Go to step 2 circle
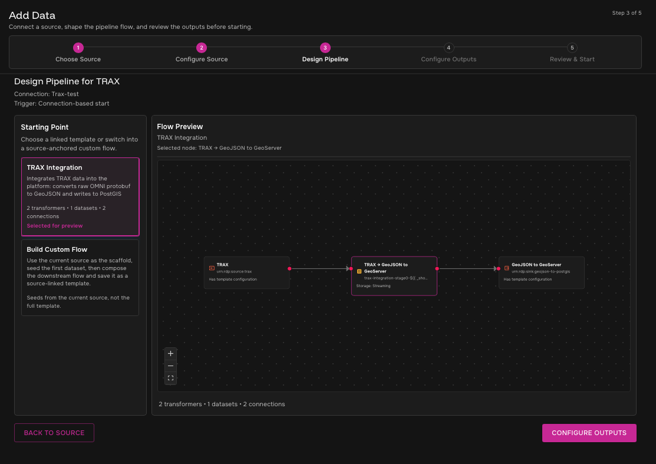Image resolution: width=656 pixels, height=464 pixels. coord(201,48)
